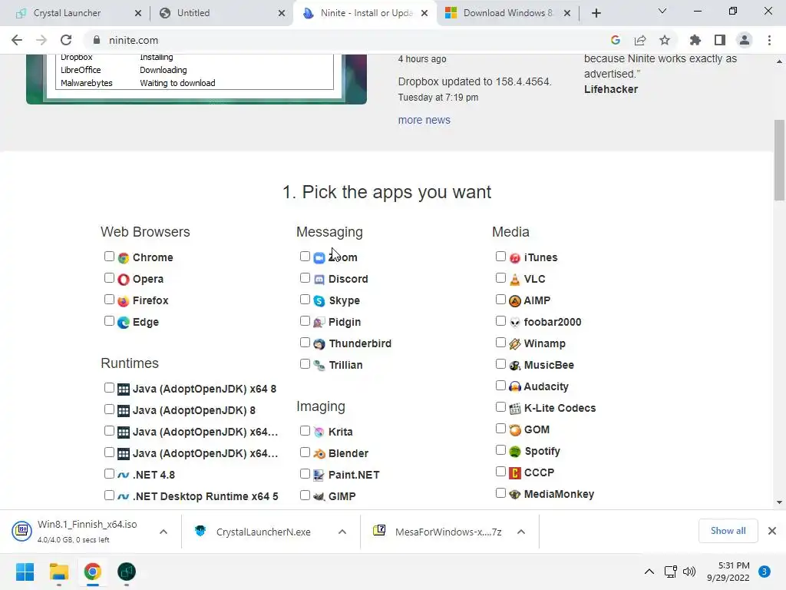This screenshot has width=786, height=590.
Task: Check the Zoom checkbox under Messaging
Action: click(305, 257)
